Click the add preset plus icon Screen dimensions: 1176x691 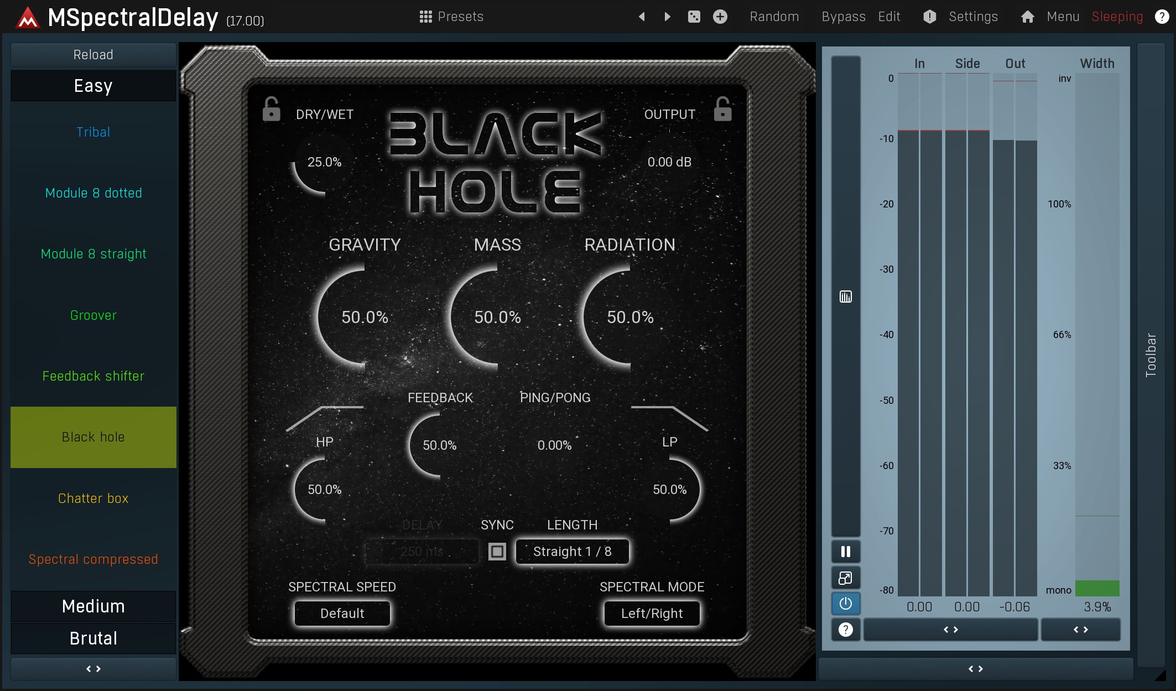click(720, 17)
